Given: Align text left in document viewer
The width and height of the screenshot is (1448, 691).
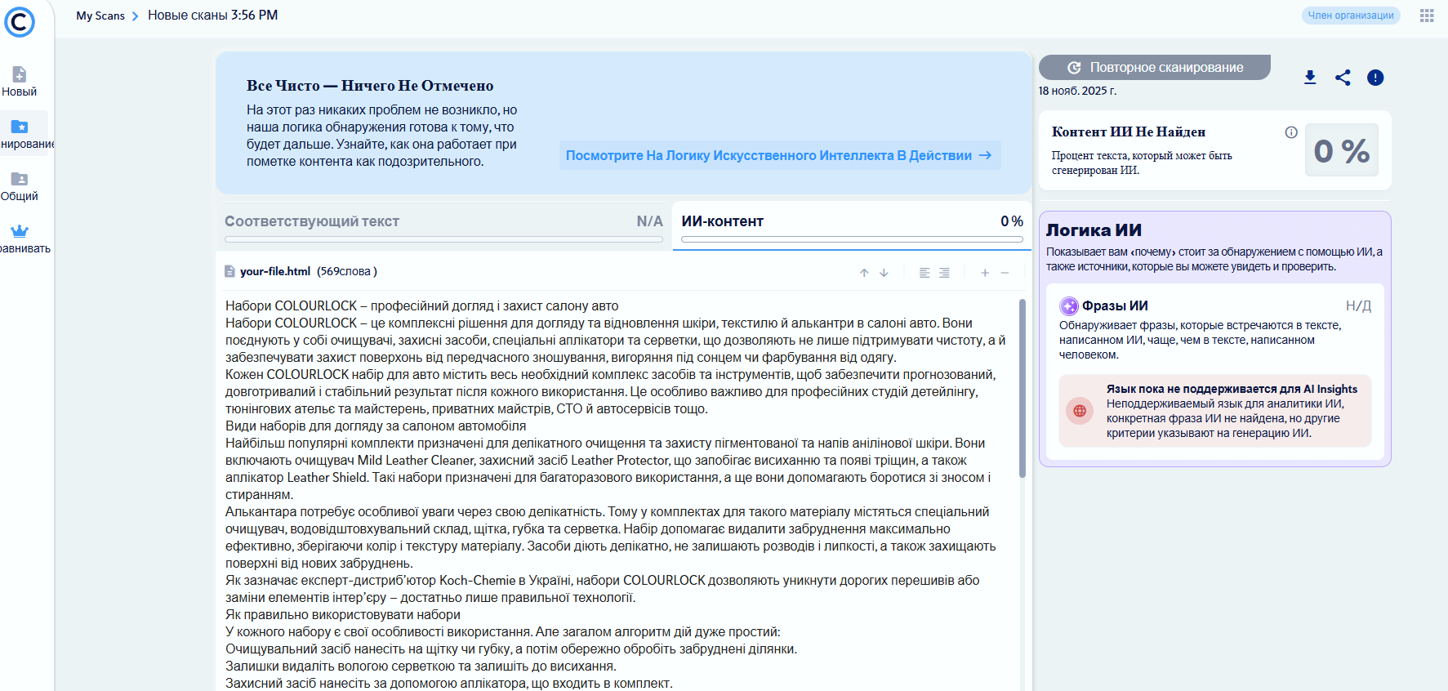Looking at the screenshot, I should [924, 273].
